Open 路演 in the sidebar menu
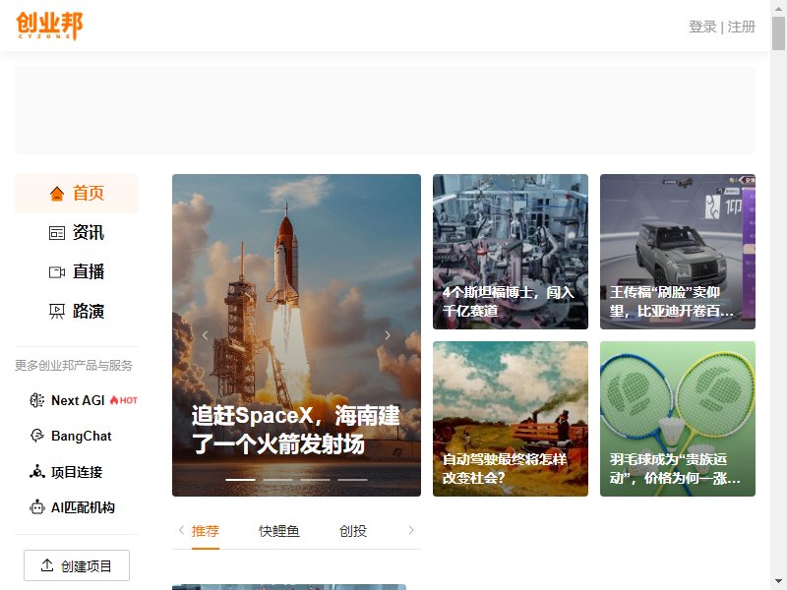 (x=77, y=312)
